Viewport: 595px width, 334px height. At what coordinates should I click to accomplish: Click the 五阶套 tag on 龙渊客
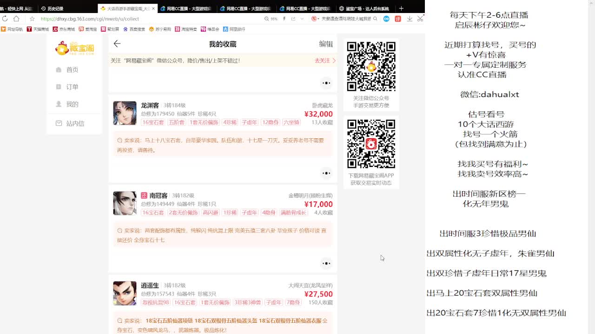pos(176,122)
